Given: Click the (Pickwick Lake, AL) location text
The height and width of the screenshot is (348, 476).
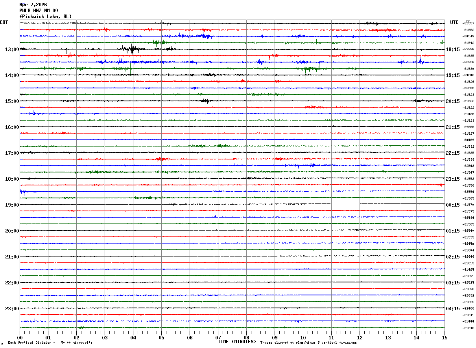Looking at the screenshot, I should click(x=46, y=16).
